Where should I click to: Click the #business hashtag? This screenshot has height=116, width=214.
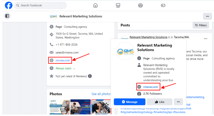click(x=179, y=112)
